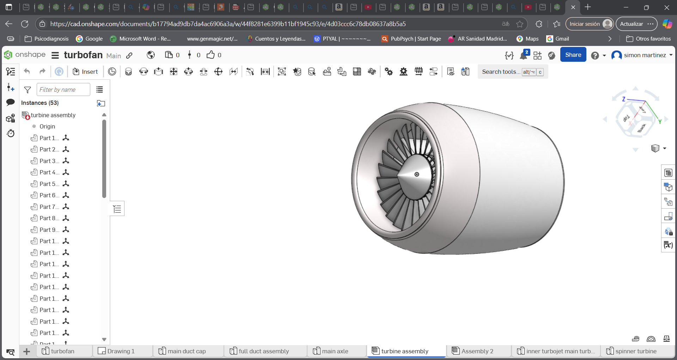Click the Filter by name field
This screenshot has width=677, height=360.
tap(63, 90)
